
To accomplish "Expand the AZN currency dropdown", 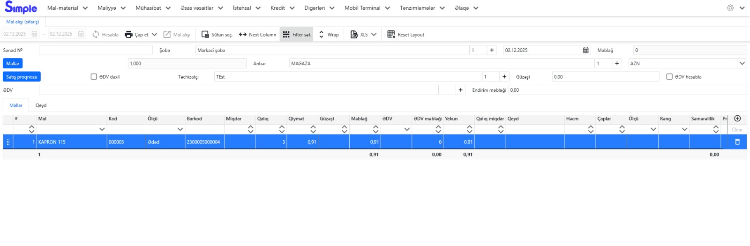I will pos(742,63).
